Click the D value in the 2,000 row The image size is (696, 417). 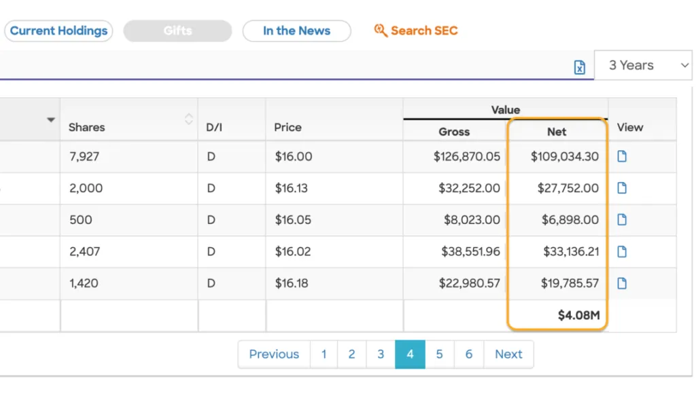(x=211, y=188)
